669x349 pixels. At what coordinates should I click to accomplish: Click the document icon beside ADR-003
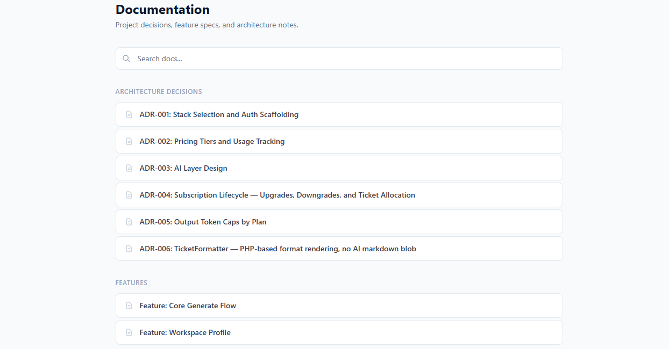(129, 168)
